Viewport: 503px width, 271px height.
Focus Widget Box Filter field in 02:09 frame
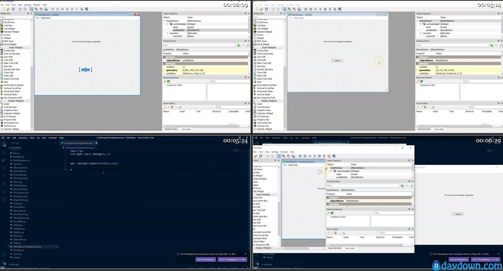click(16, 17)
